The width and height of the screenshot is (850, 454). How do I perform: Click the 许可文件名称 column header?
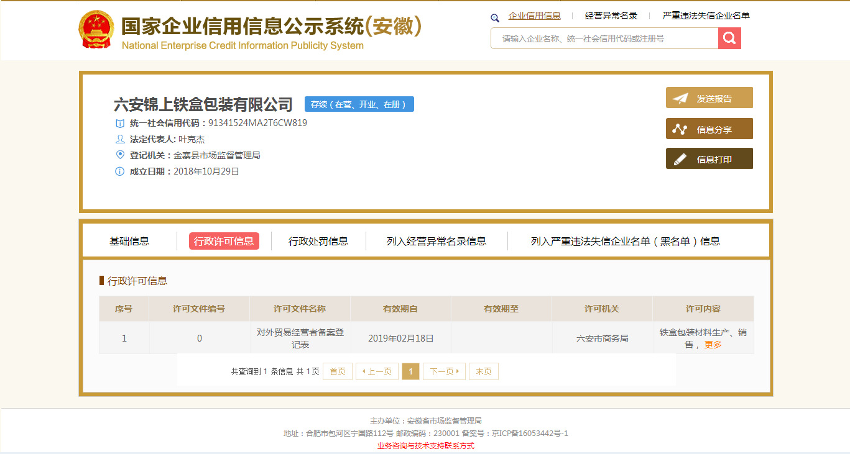pyautogui.click(x=300, y=309)
